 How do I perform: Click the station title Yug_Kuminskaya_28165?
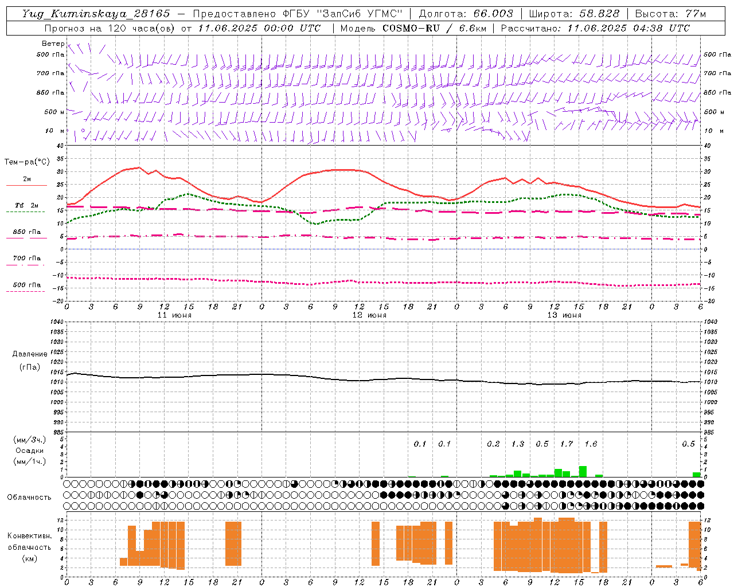tap(96, 14)
